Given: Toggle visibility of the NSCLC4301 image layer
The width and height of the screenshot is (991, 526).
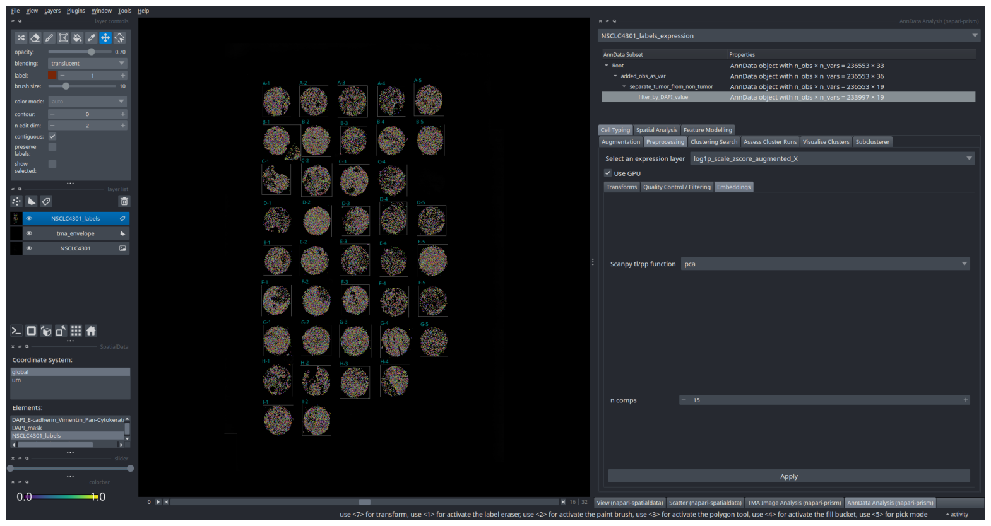Looking at the screenshot, I should pyautogui.click(x=29, y=248).
